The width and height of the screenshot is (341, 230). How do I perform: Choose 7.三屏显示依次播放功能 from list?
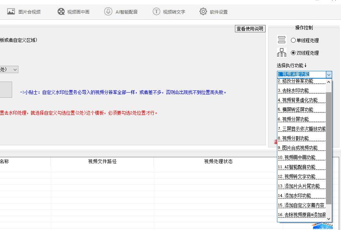point(302,129)
